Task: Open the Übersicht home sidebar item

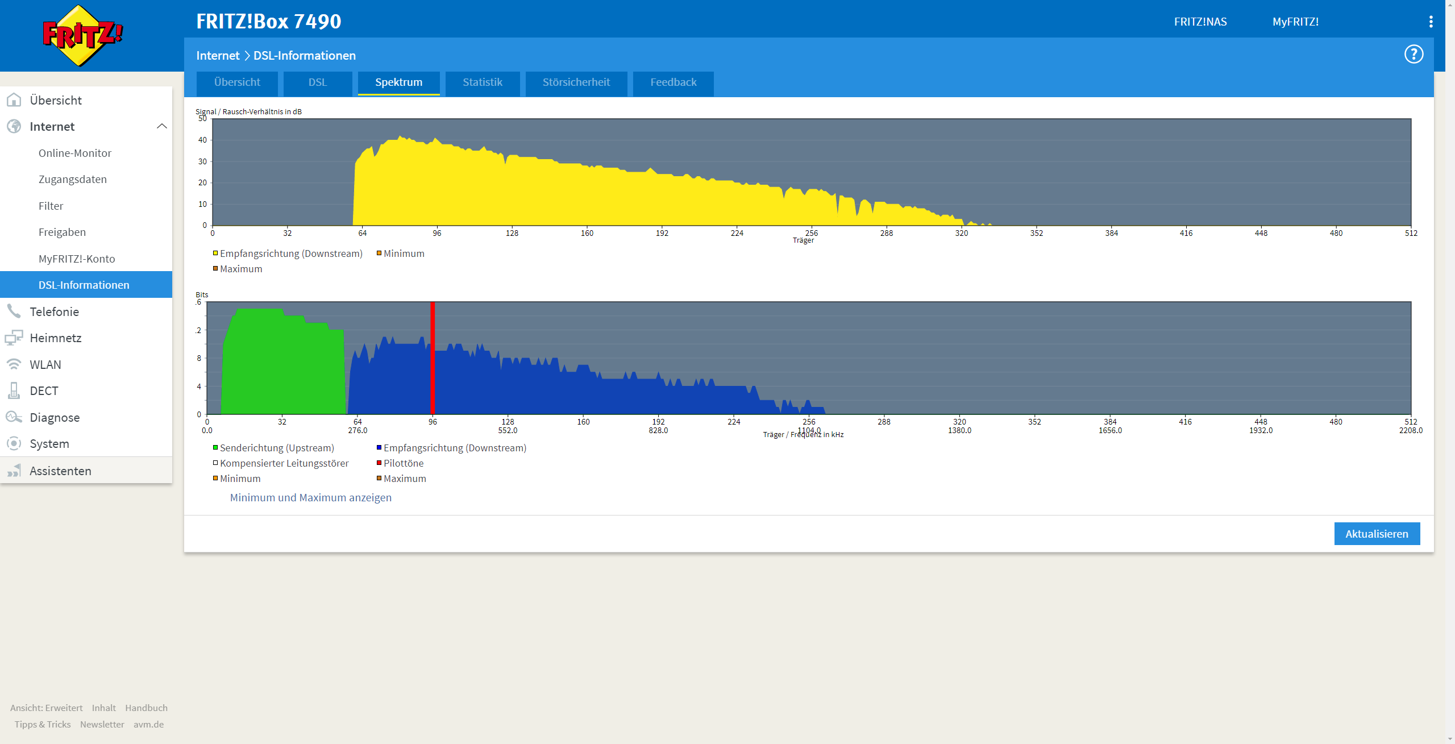Action: pos(56,101)
